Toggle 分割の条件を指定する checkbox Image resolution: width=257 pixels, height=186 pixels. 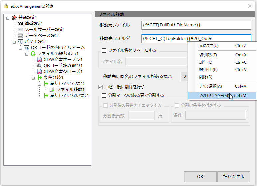pos(177,105)
